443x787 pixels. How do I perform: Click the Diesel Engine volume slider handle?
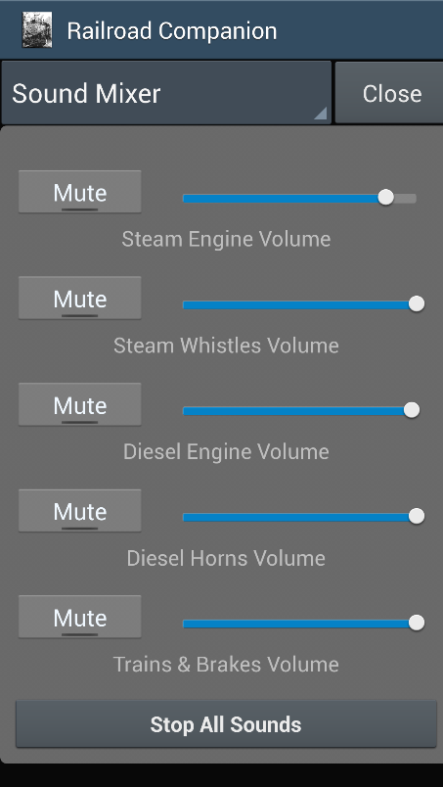click(412, 410)
